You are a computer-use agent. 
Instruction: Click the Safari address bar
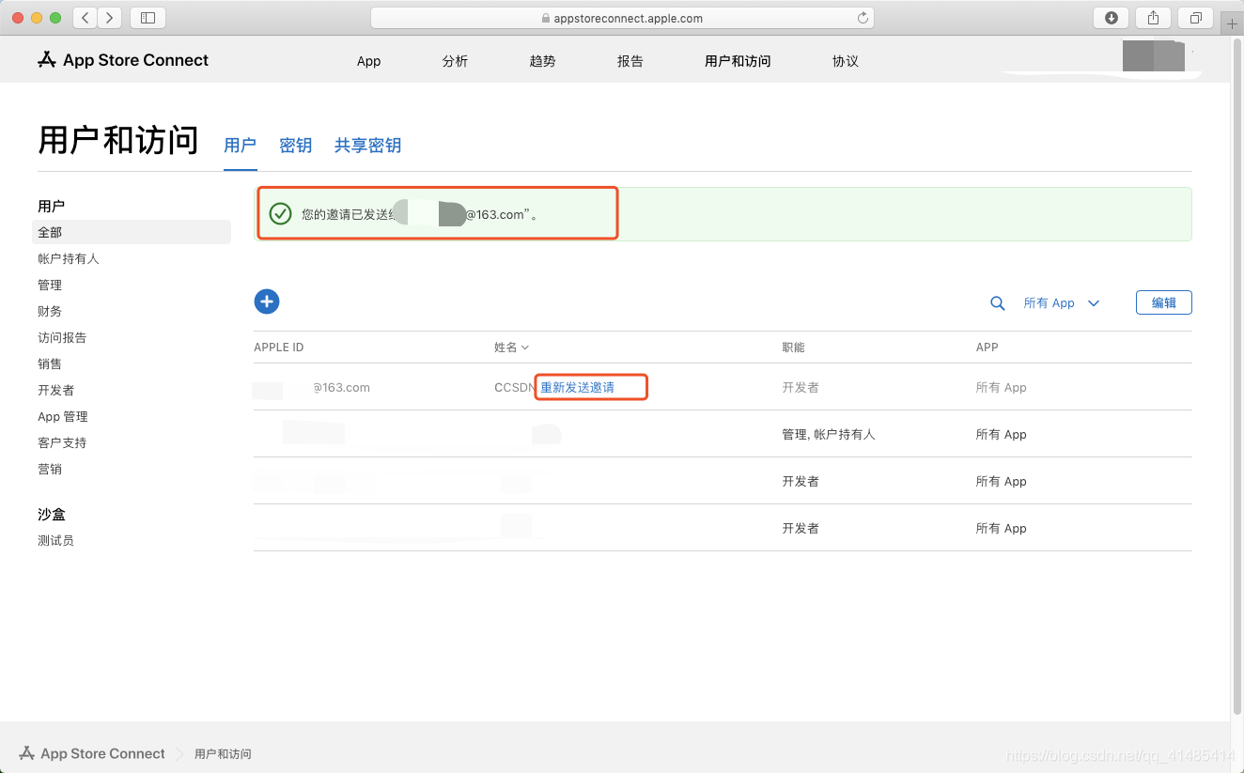(x=622, y=18)
